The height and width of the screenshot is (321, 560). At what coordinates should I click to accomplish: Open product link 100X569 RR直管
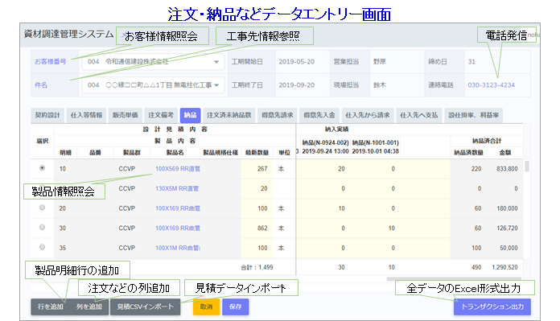pyautogui.click(x=178, y=168)
